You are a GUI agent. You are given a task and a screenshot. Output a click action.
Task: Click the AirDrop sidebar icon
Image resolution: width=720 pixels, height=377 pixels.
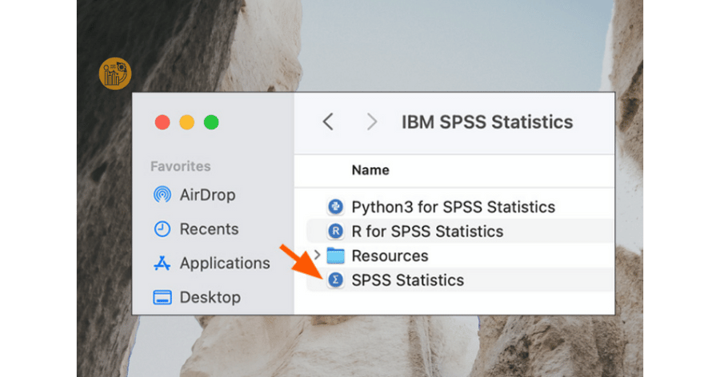point(162,194)
